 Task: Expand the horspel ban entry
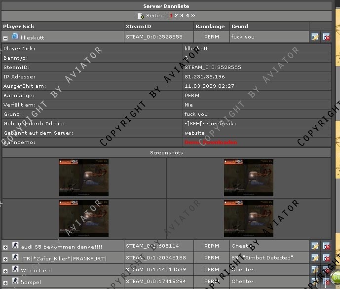pyautogui.click(x=5, y=283)
